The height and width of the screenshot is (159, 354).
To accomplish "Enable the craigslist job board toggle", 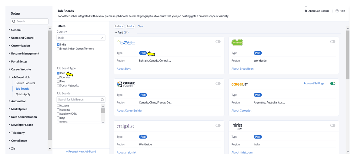I will coord(218,125).
